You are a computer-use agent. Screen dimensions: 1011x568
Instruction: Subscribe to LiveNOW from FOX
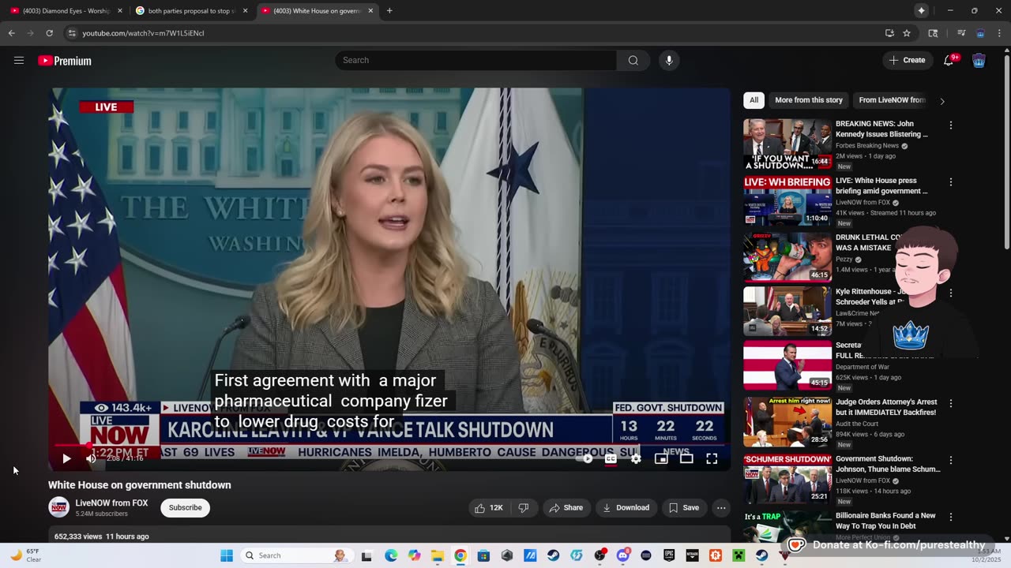186,508
